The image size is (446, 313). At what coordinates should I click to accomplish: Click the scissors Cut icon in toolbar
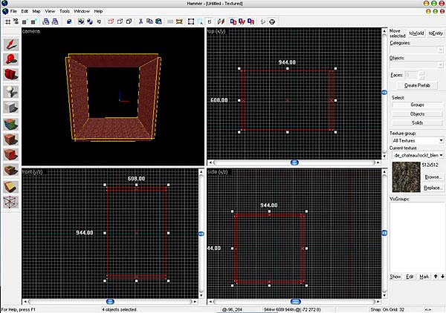click(x=140, y=22)
